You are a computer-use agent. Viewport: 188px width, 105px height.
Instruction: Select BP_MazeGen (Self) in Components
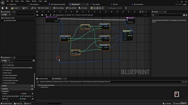tap(9, 18)
